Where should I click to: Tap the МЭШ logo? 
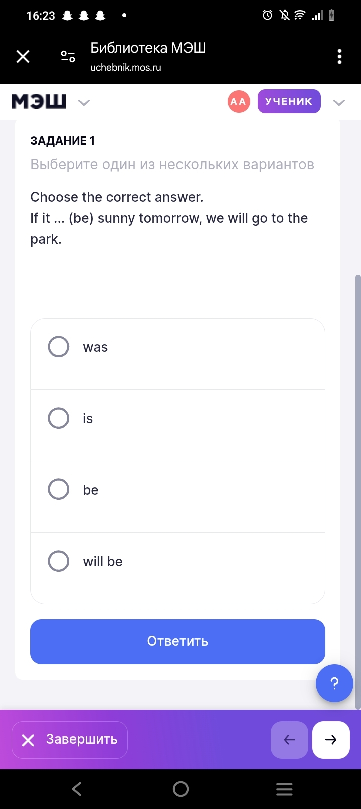pyautogui.click(x=39, y=102)
